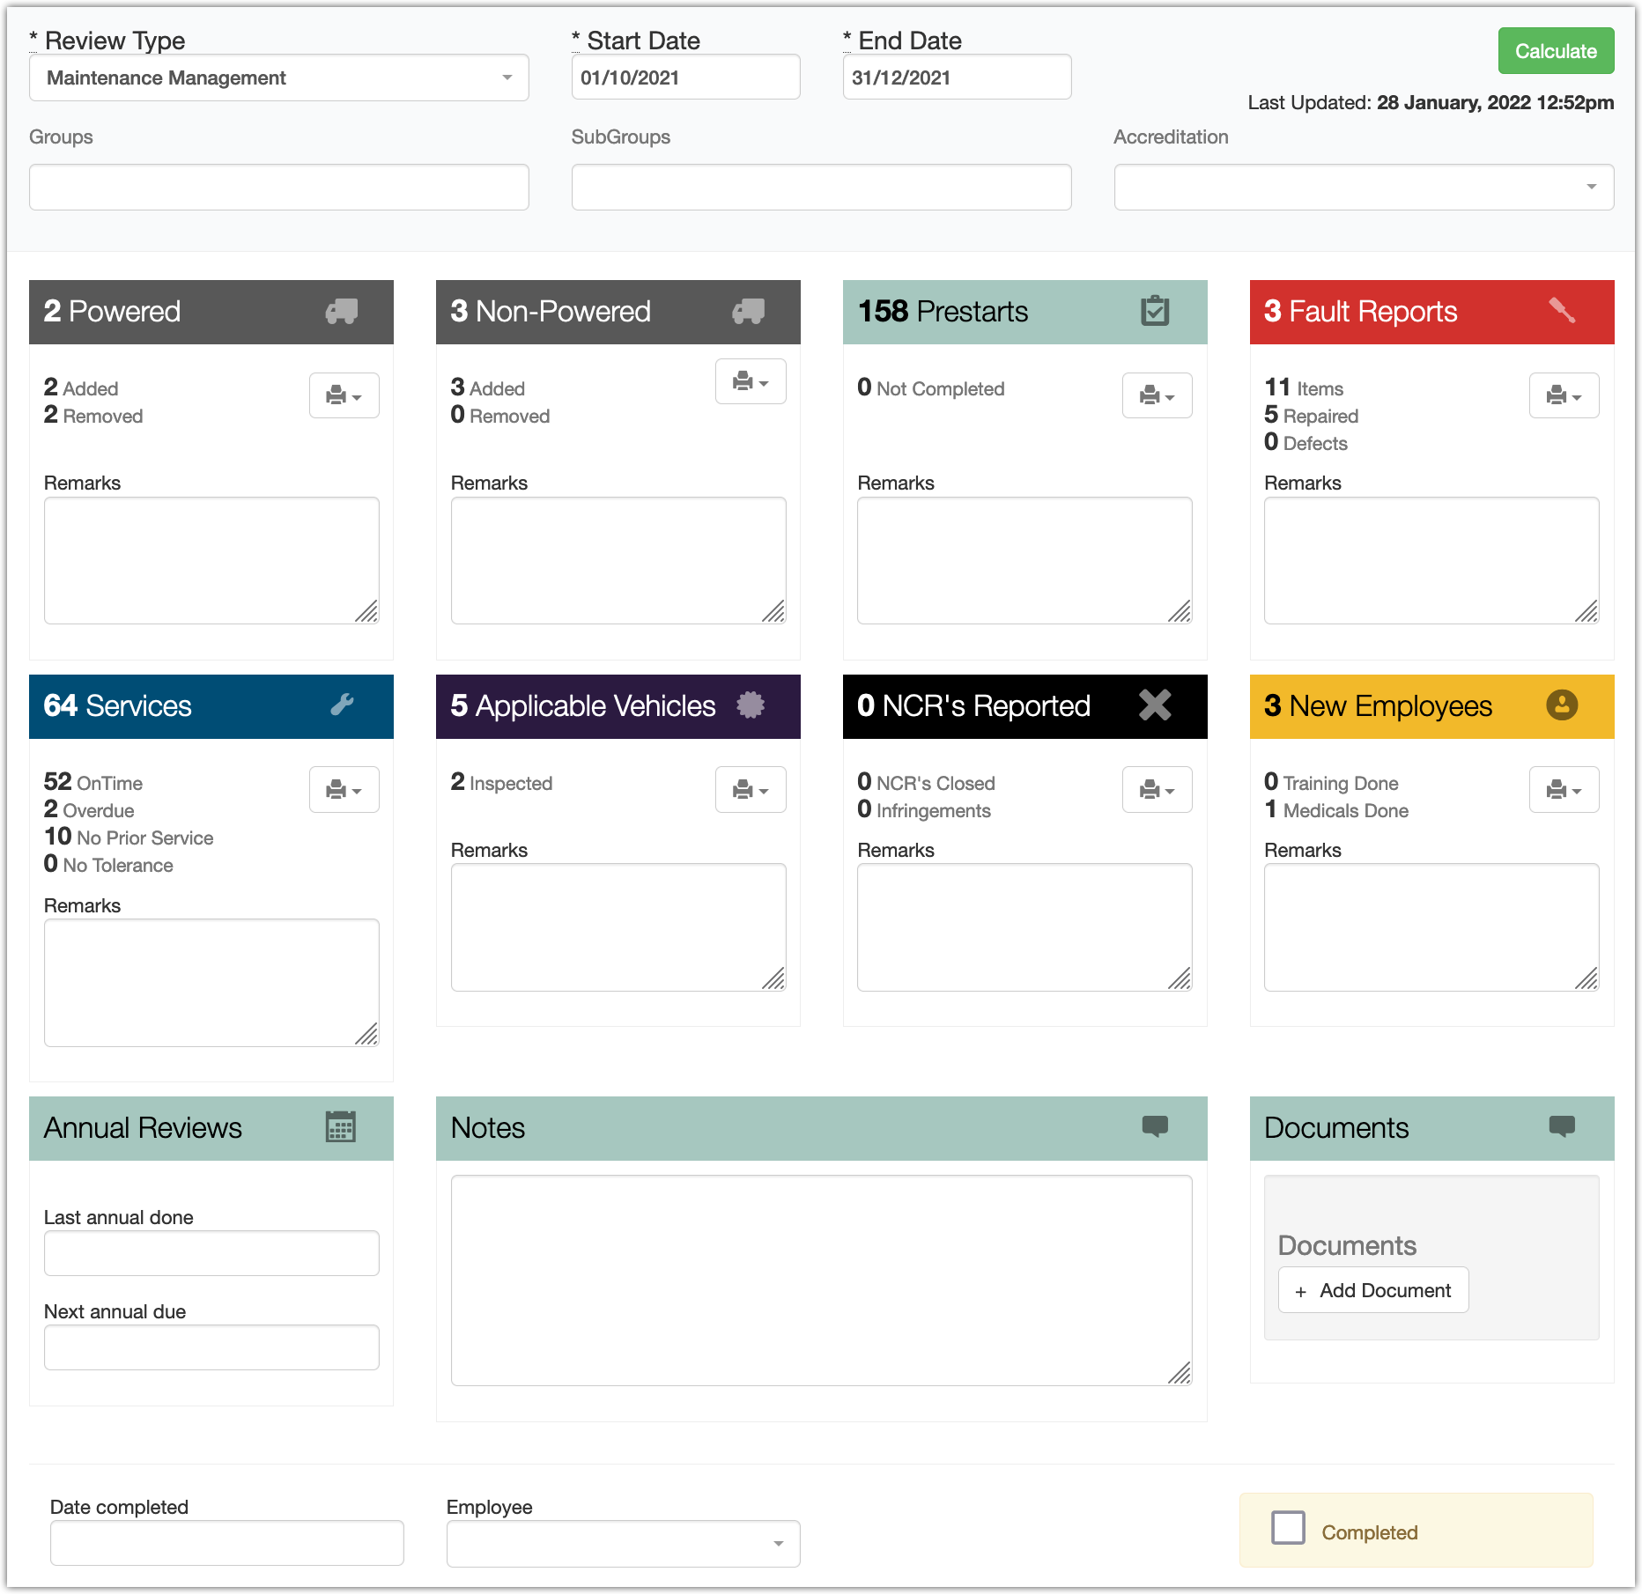Click the Start Date field

pos(685,77)
